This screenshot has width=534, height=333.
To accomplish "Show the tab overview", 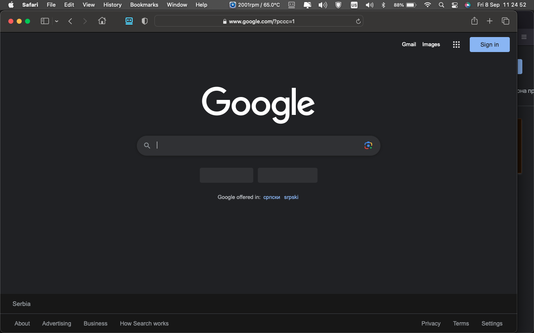I will click(506, 21).
